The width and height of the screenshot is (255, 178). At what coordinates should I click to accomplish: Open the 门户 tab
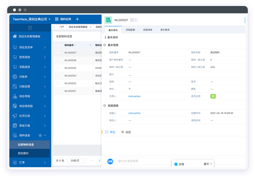click(62, 27)
